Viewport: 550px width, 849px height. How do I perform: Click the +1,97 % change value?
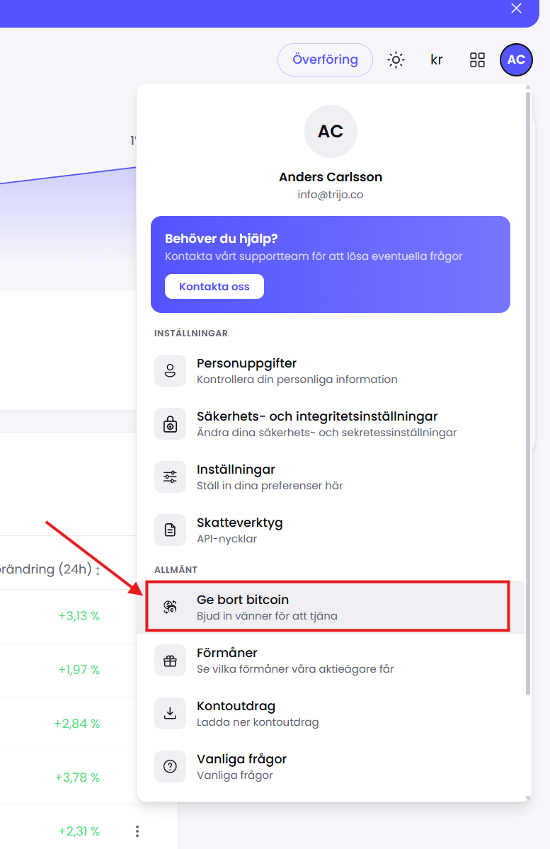tap(79, 670)
